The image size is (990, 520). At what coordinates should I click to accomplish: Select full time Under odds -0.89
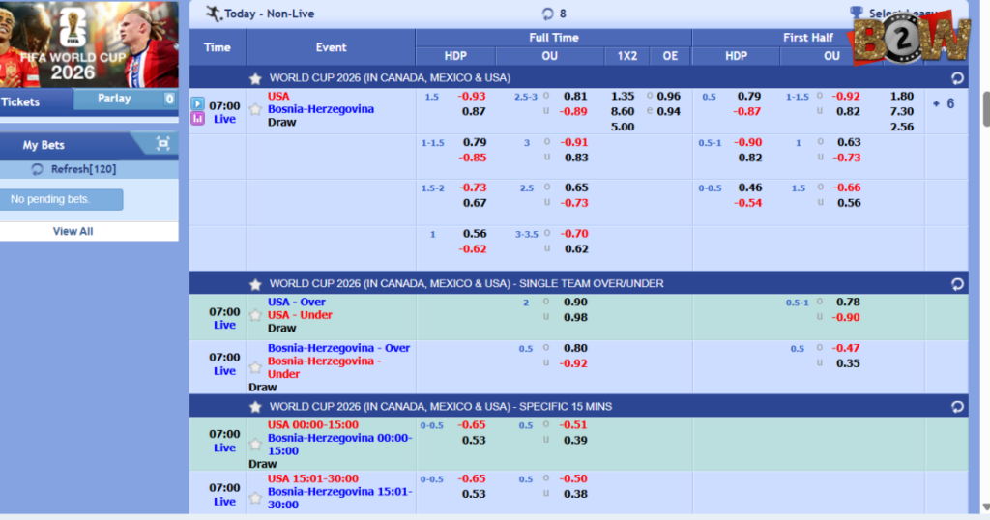tap(573, 112)
